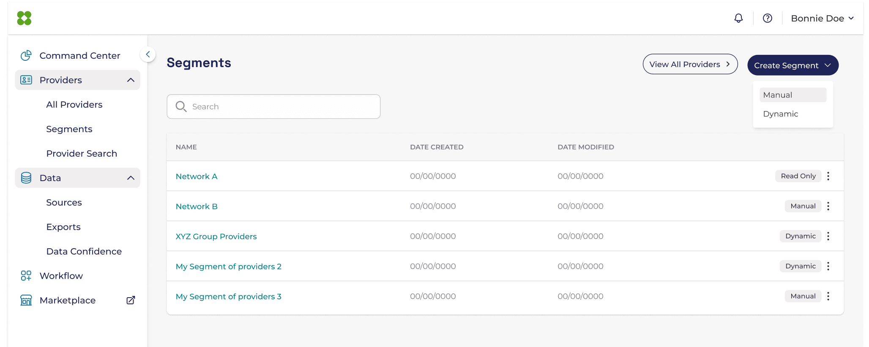Screen dimensions: 869x347
Task: Open Marketplace in sidebar
Action: [68, 300]
